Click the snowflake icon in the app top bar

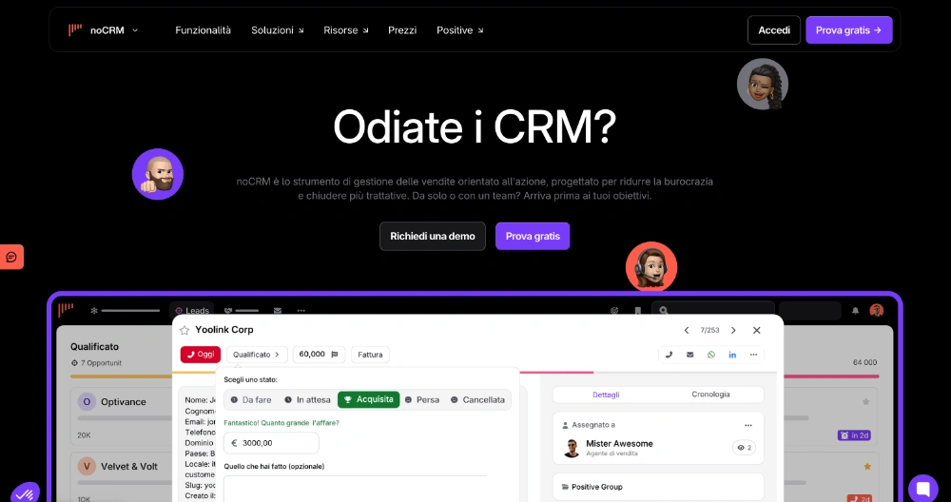click(x=94, y=310)
